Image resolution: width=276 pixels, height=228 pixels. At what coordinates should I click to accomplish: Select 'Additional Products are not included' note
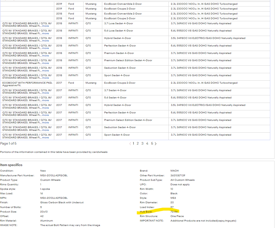[x=203, y=221]
